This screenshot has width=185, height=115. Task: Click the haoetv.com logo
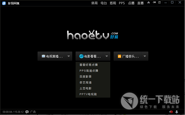(x=92, y=35)
